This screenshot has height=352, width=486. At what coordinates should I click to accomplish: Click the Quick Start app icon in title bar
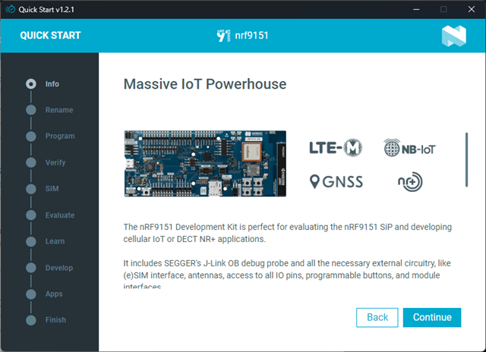tap(10, 9)
